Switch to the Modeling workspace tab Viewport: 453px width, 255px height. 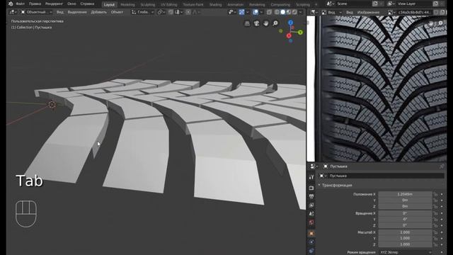[x=127, y=5]
